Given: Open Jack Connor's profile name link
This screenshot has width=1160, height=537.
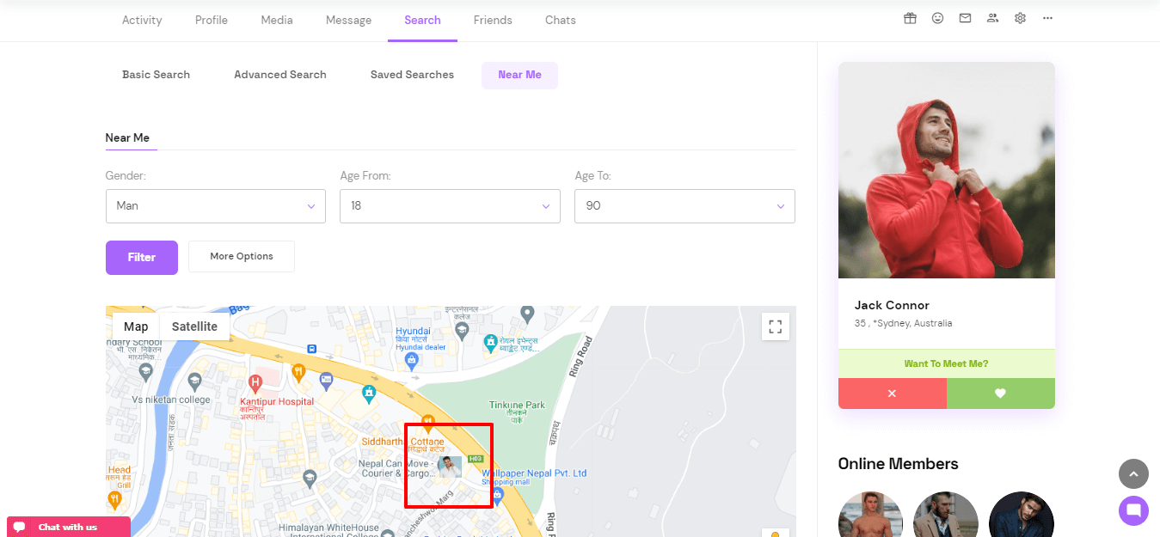Looking at the screenshot, I should pos(892,305).
